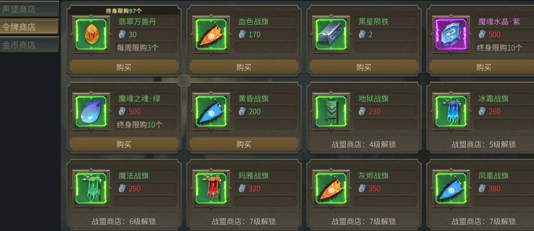Purchase 黑星陨铁 via its 购买 button

click(x=364, y=67)
